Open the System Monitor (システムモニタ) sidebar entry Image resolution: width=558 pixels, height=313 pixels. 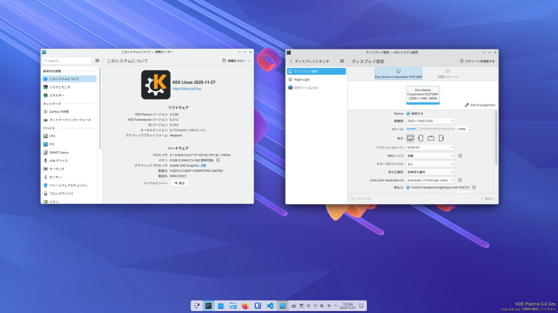(60, 87)
